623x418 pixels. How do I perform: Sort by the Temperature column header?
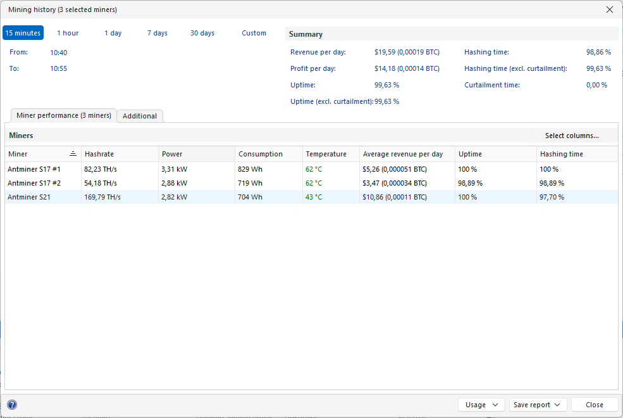click(x=331, y=154)
